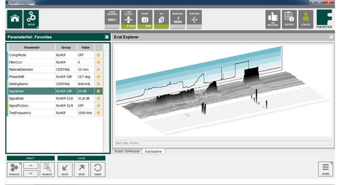Sort by the Value column header
The height and width of the screenshot is (185, 340).
click(85, 47)
